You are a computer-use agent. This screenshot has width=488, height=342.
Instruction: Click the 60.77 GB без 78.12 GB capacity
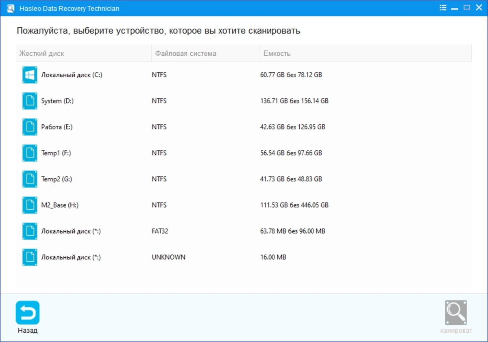pyautogui.click(x=291, y=75)
